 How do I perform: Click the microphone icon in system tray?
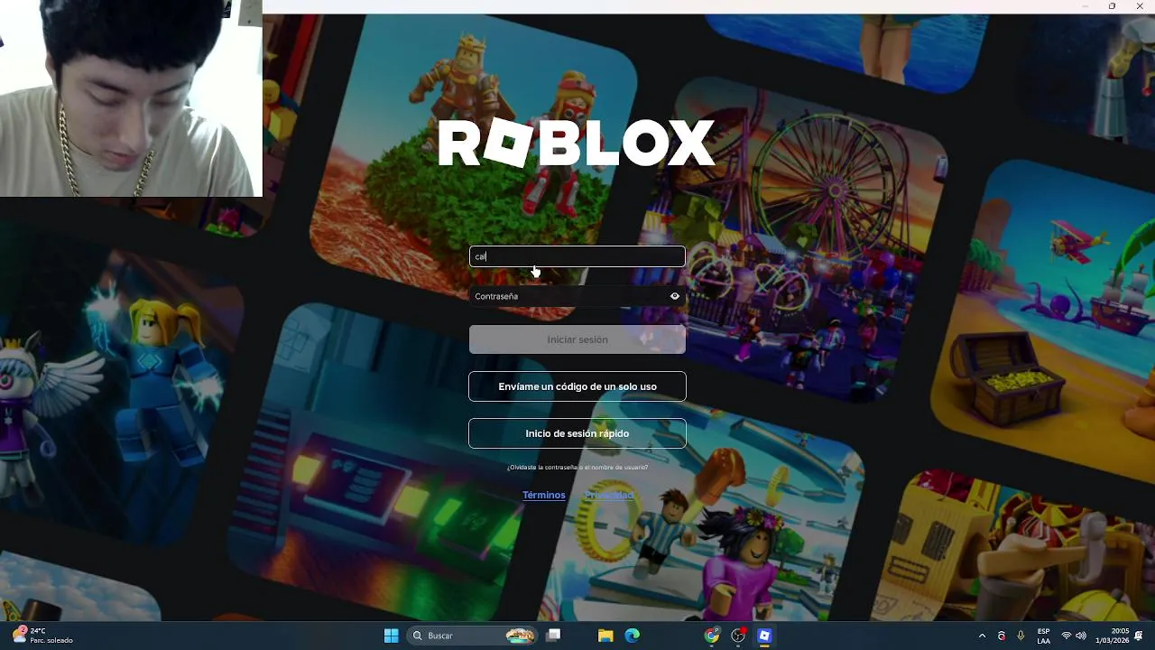point(1021,636)
